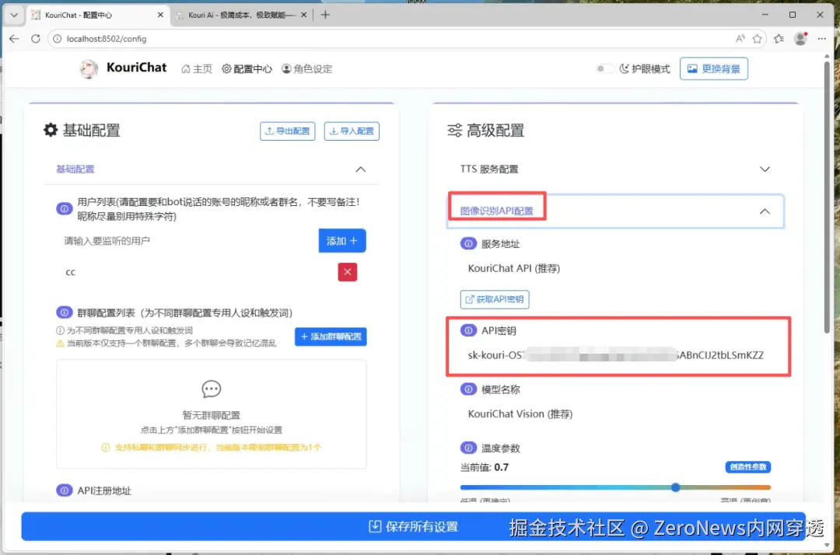Viewport: 840px width, 555px height.
Task: Toggle 护眼模式 switch
Action: (604, 68)
